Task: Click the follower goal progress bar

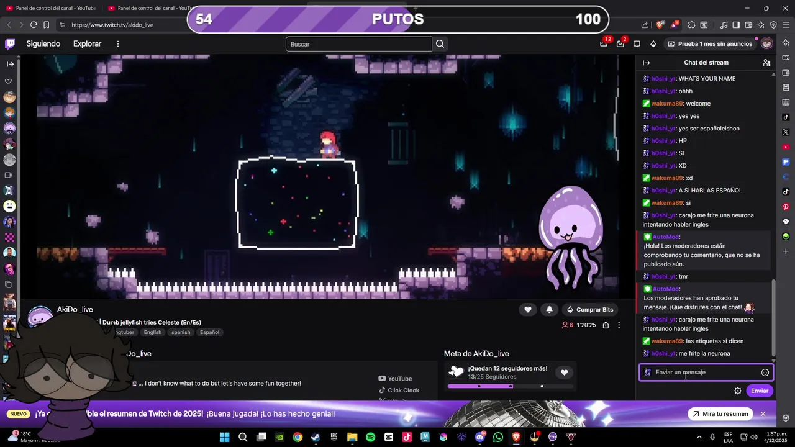Action: tap(511, 386)
